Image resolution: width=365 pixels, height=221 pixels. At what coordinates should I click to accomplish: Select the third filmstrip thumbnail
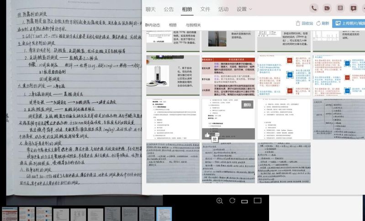point(44,214)
